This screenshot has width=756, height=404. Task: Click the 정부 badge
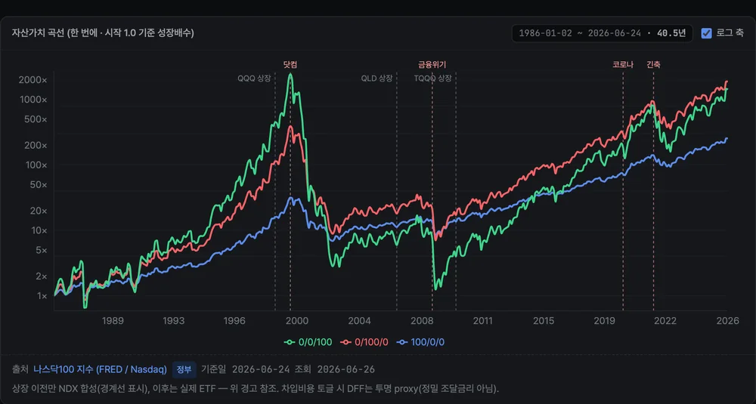tap(184, 369)
